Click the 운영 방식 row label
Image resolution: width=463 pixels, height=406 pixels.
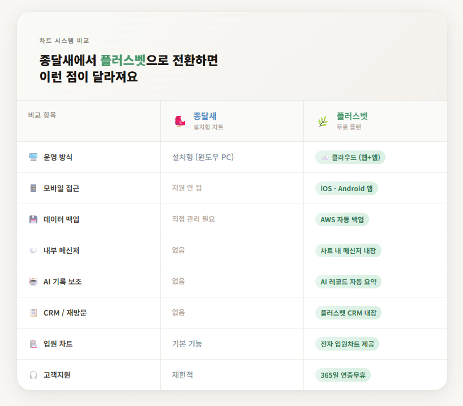58,157
